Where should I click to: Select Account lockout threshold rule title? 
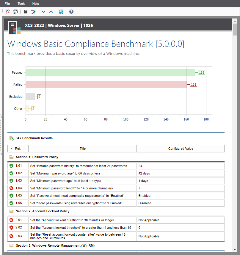tap(81, 228)
